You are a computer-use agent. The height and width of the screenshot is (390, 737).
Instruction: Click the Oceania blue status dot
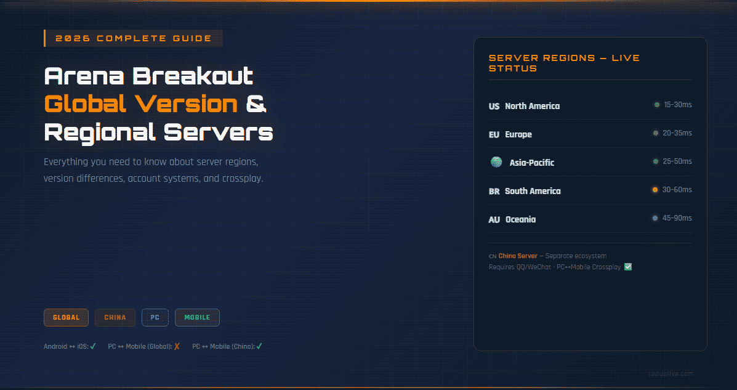point(654,218)
